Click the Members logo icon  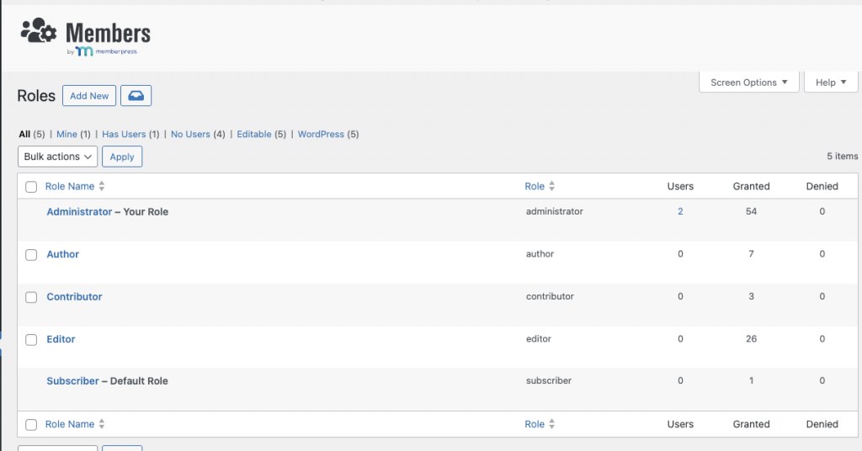coord(40,32)
